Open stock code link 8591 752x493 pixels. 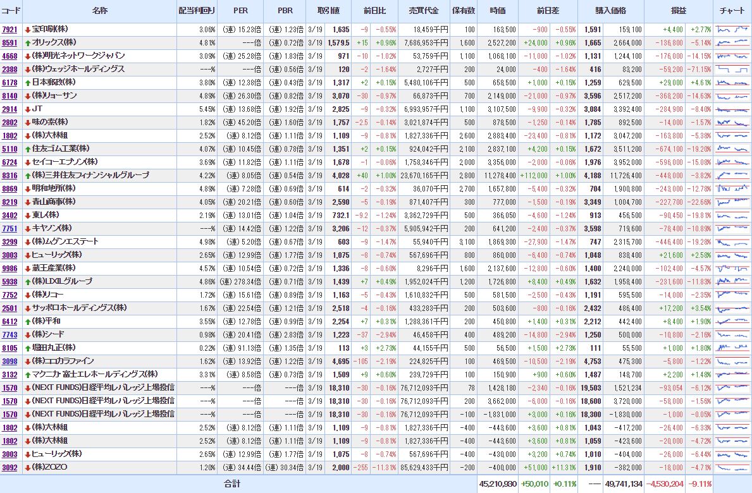(x=10, y=43)
